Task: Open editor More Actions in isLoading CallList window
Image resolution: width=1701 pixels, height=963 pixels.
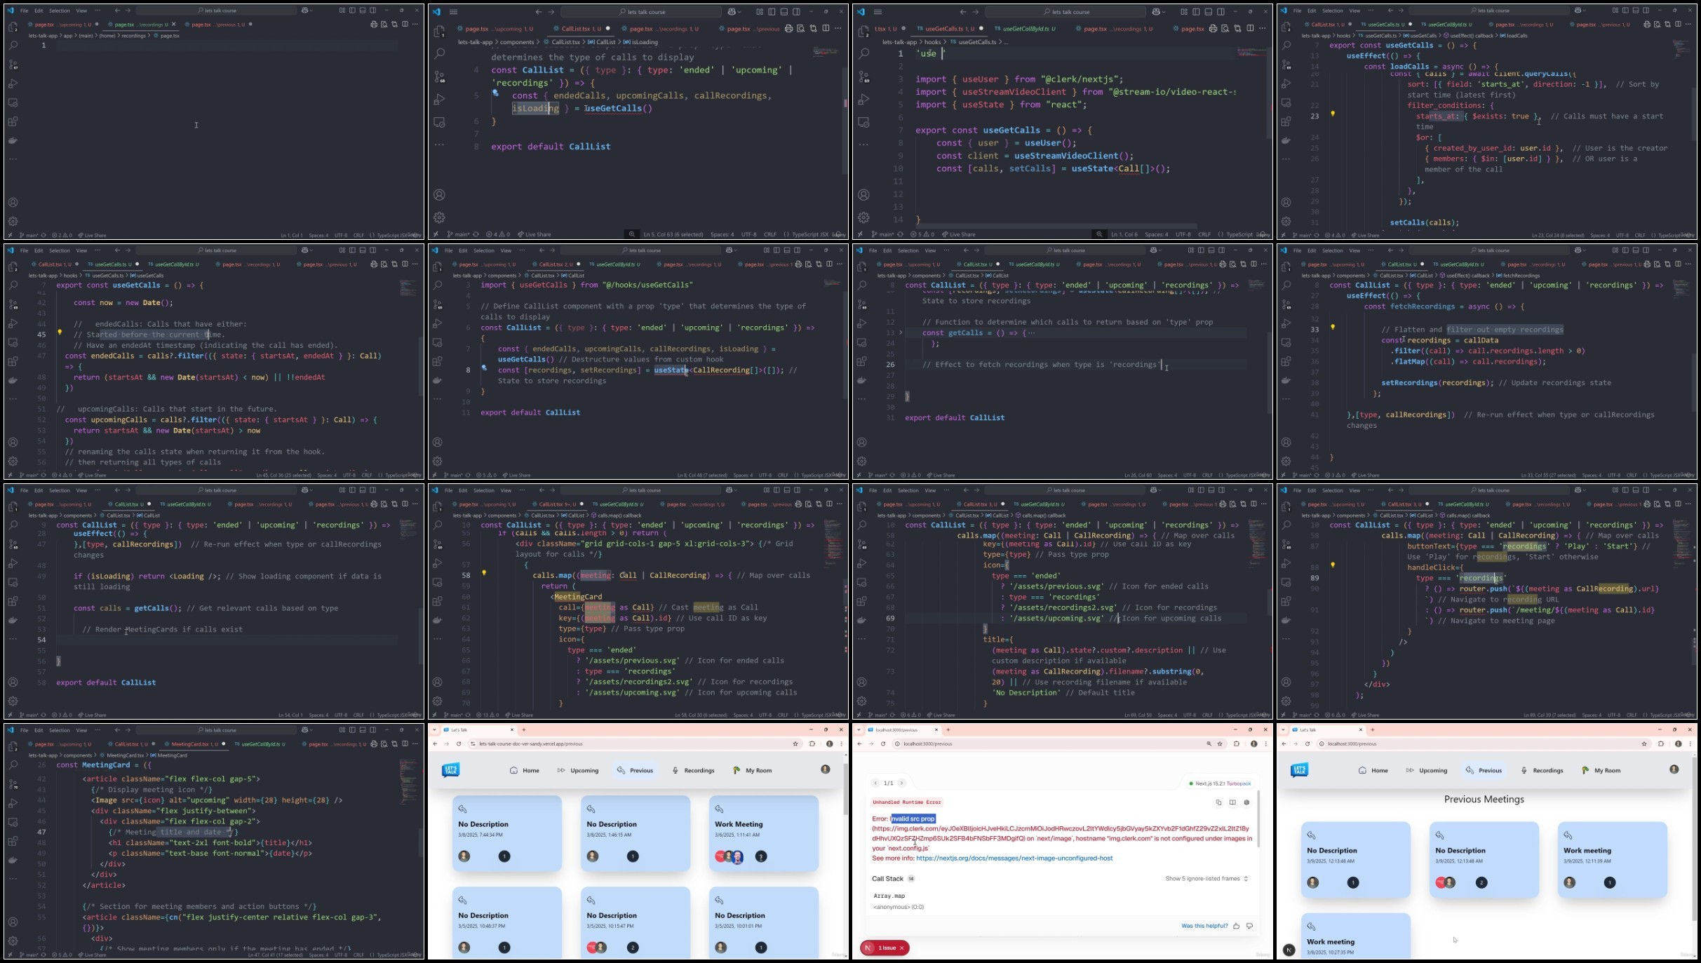Action: point(838,29)
